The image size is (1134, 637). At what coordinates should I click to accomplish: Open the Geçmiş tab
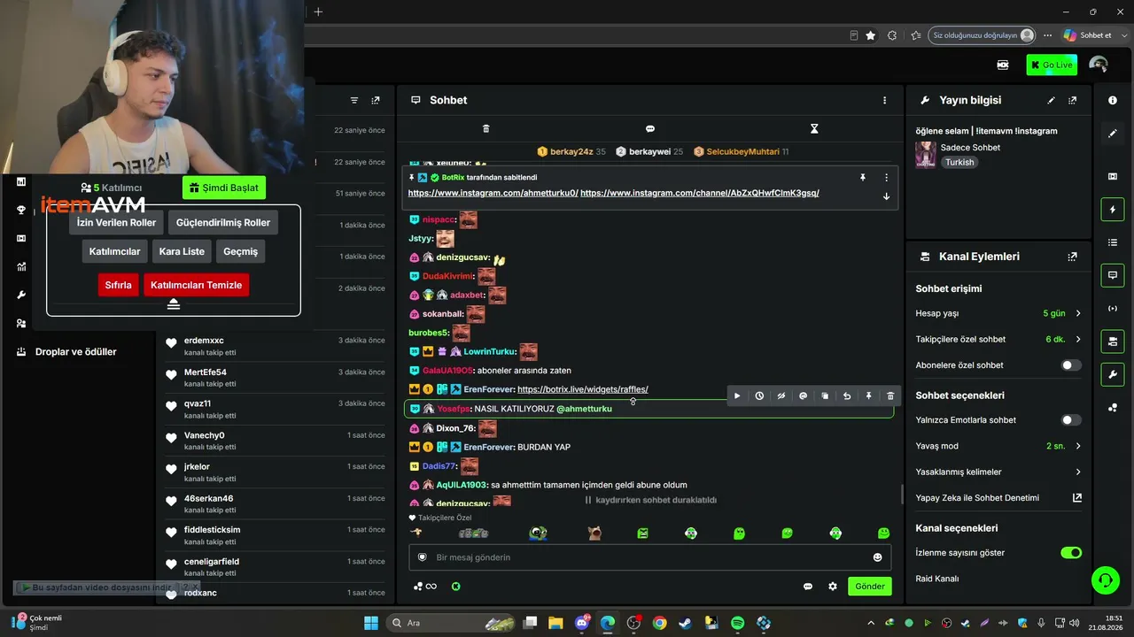pos(240,251)
